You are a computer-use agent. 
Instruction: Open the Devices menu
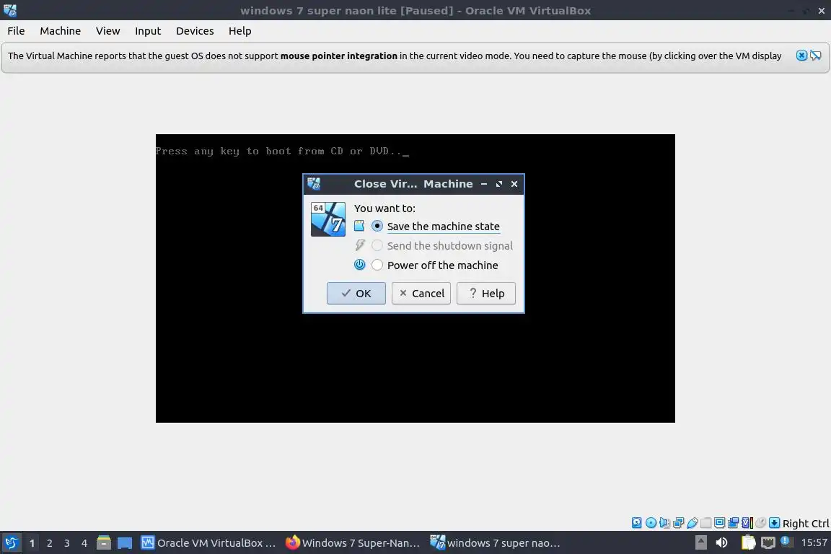[x=195, y=31]
